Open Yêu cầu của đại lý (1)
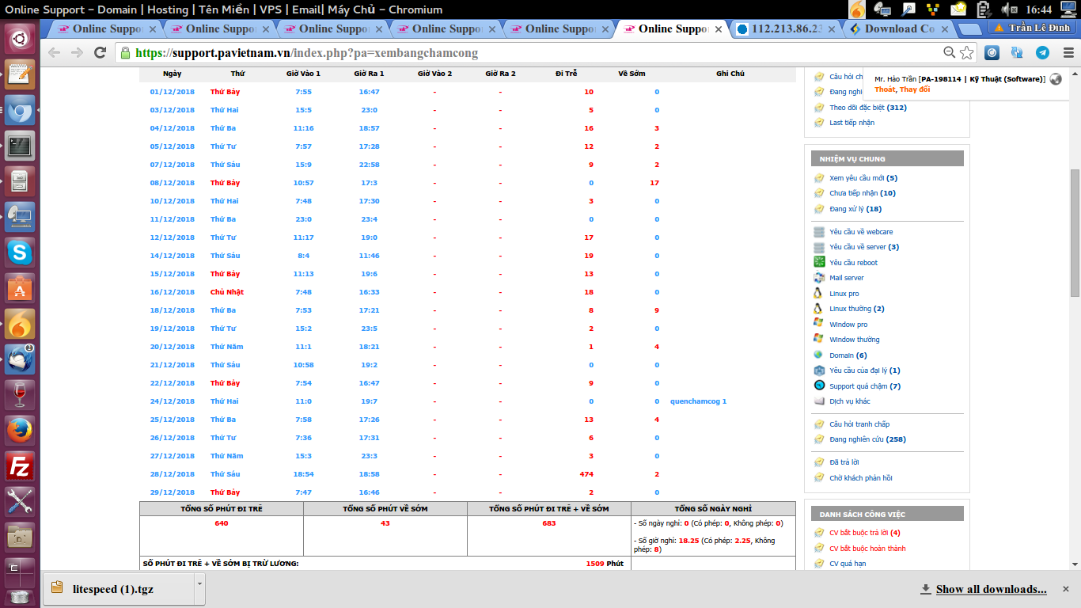The image size is (1081, 608). (x=865, y=370)
